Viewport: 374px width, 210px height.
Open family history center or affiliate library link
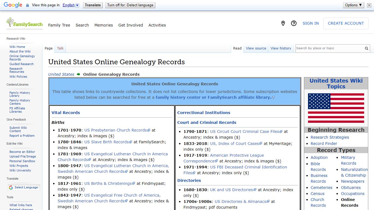(x=215, y=97)
